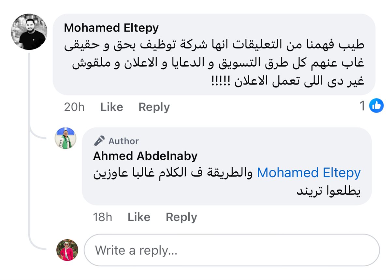This screenshot has height=280, width=391.
Task: Click the blue thumbs-up reaction icon
Action: click(x=376, y=106)
